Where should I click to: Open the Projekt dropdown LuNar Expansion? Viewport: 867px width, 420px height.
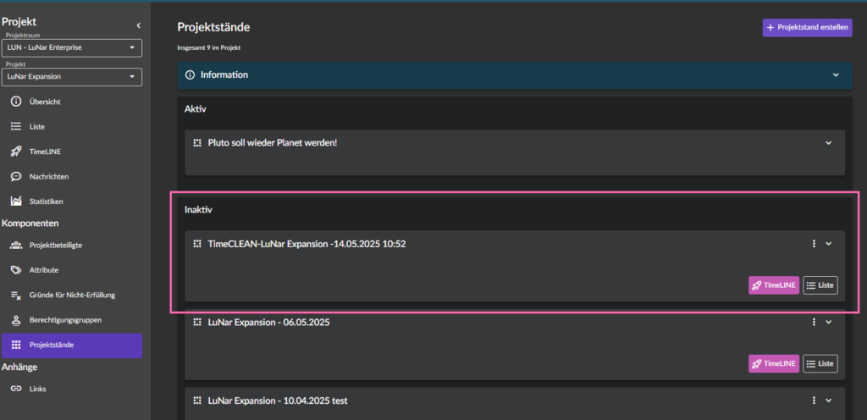pos(72,77)
